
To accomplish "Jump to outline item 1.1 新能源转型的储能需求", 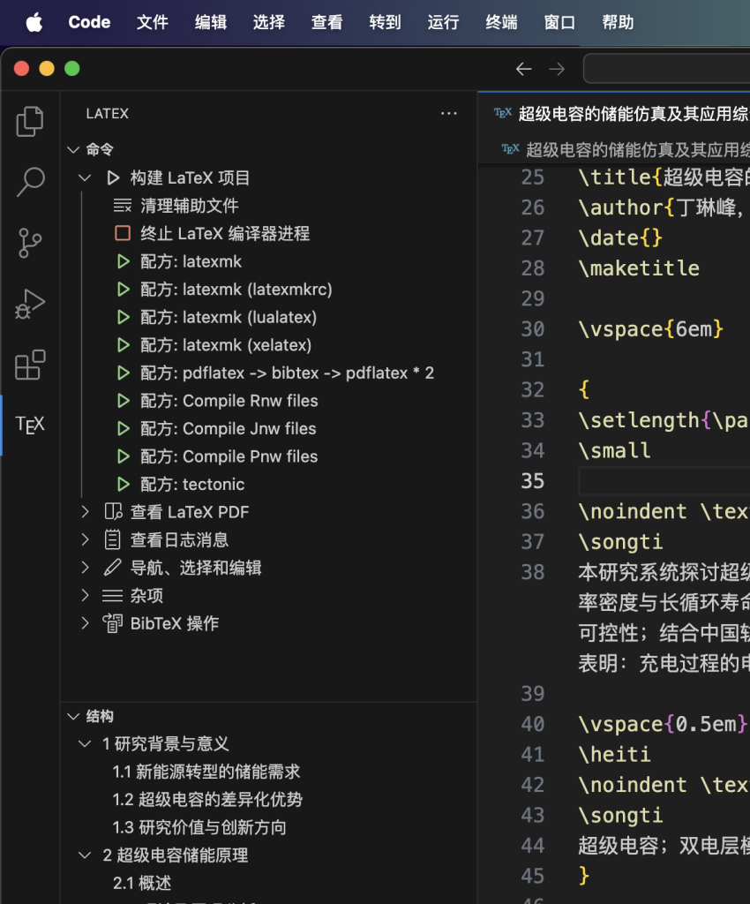I will (206, 772).
